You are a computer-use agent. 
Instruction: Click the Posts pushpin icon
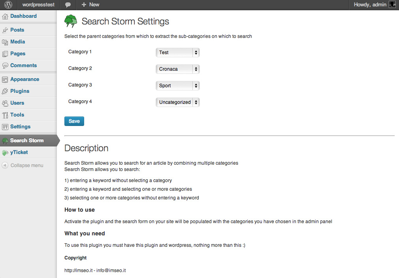click(5, 30)
